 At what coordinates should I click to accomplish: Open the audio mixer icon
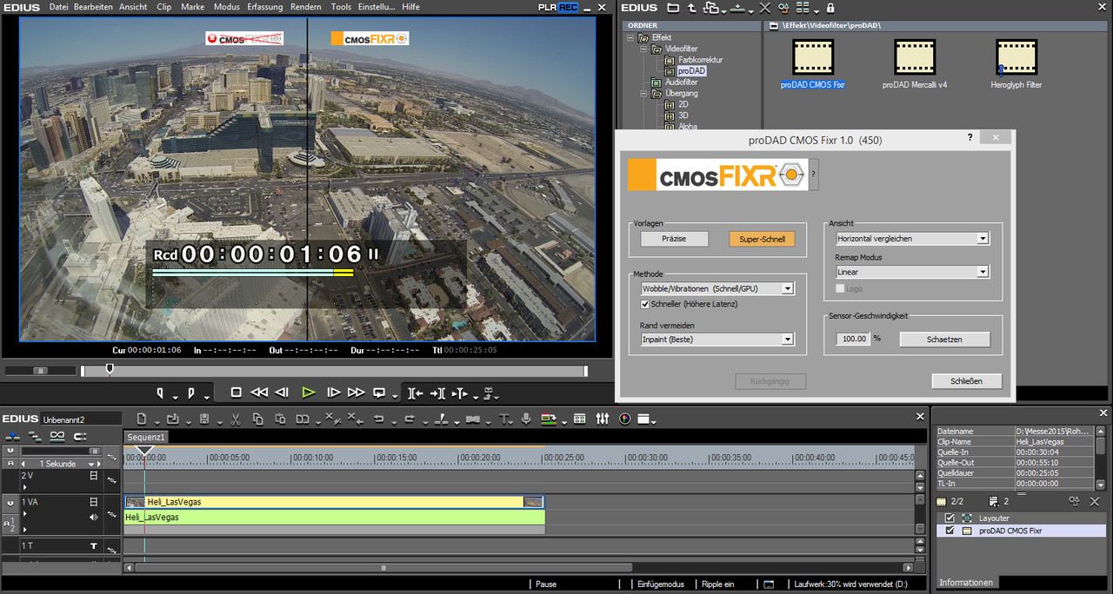click(x=603, y=419)
